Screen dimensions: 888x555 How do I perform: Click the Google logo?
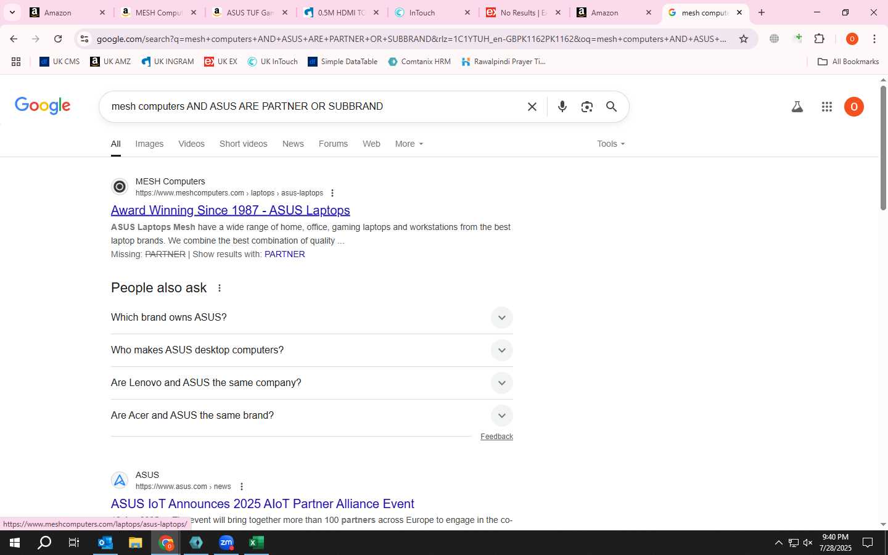tap(43, 105)
